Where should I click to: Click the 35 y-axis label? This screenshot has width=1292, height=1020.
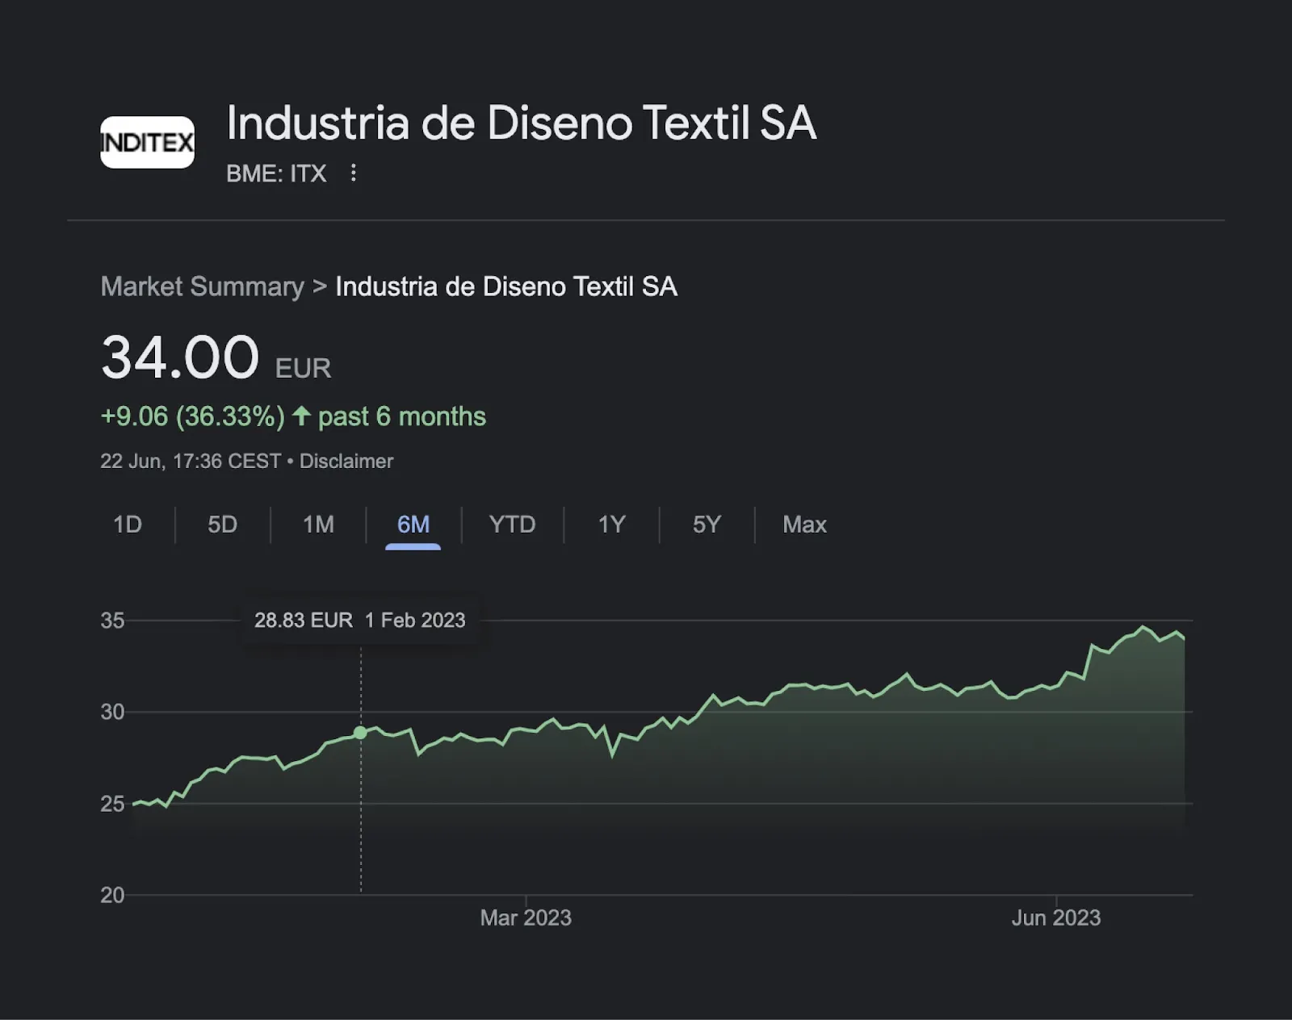coord(112,621)
